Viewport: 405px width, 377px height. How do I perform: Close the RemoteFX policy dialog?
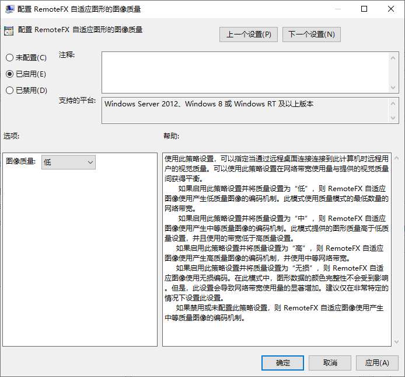391,9
